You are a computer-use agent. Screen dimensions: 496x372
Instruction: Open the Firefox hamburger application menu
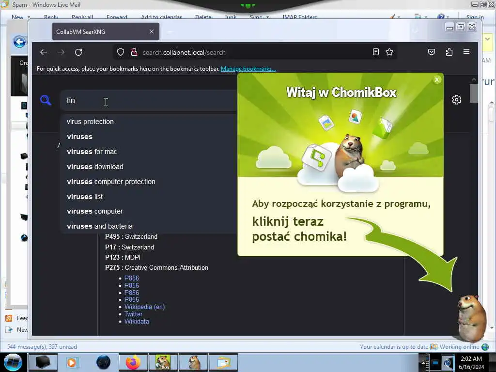pyautogui.click(x=466, y=52)
